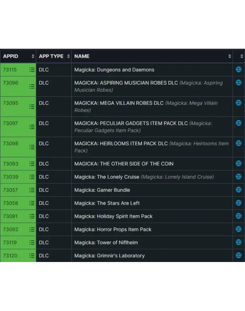
Task: Select the Magicka: The Stars Are Left row
Action: [107, 203]
